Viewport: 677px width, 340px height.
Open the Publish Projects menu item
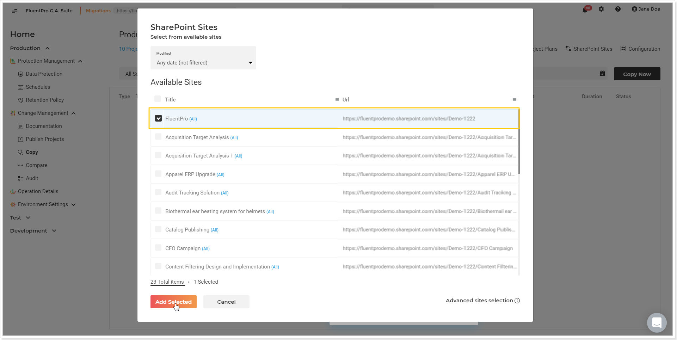[x=45, y=139]
